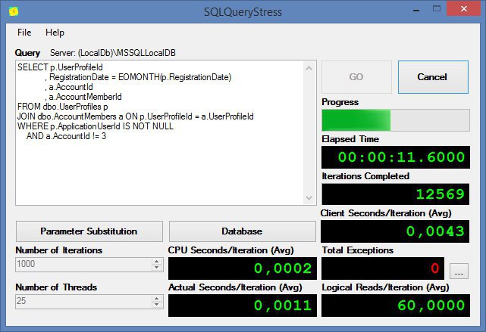Click the Number of Iterations field
Viewport: 486px width, 332px height.
coord(82,265)
